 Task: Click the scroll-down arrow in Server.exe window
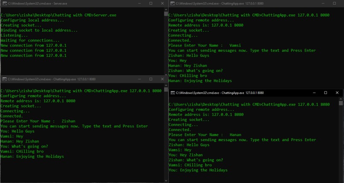[x=166, y=75]
